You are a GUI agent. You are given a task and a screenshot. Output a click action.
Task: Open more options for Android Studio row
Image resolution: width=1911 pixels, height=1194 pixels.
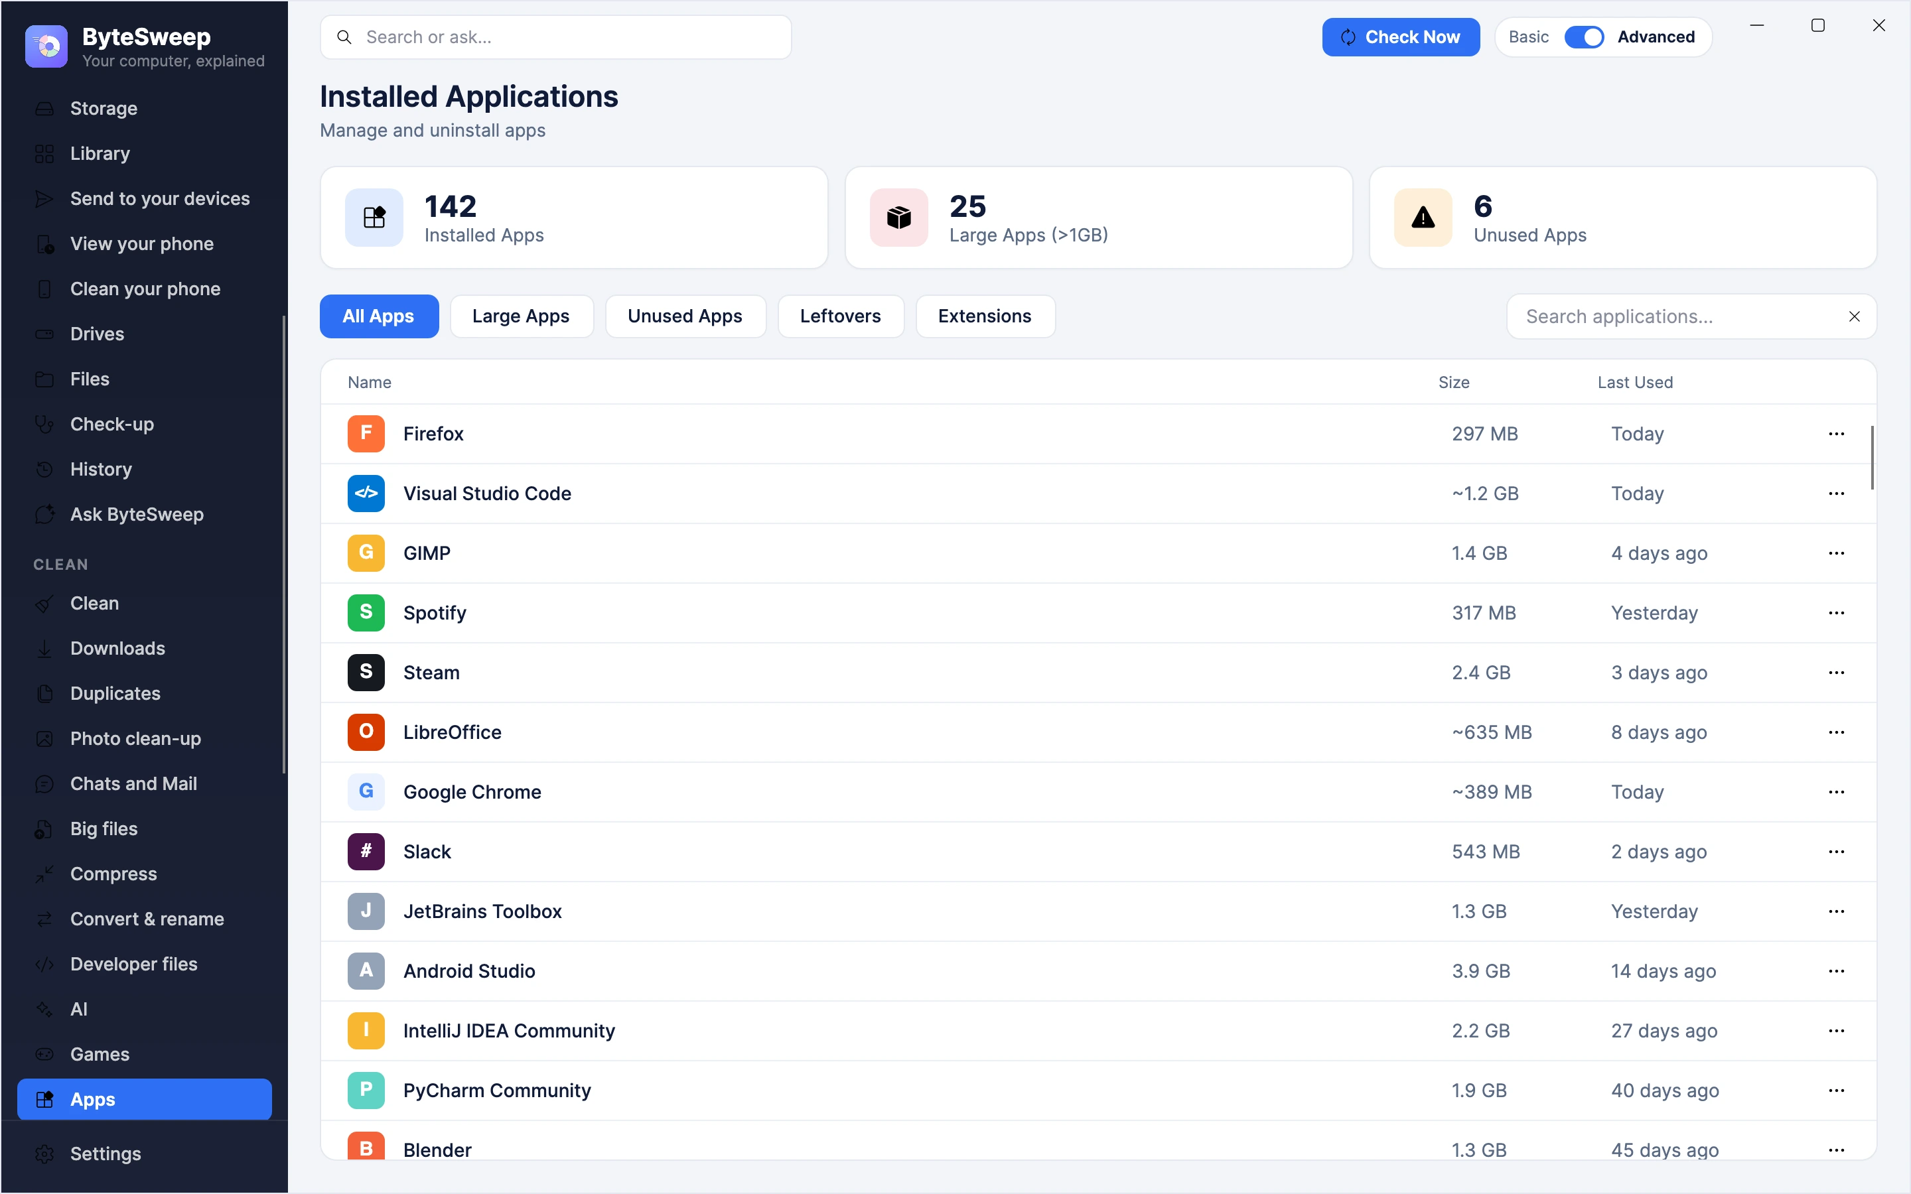[1836, 970]
